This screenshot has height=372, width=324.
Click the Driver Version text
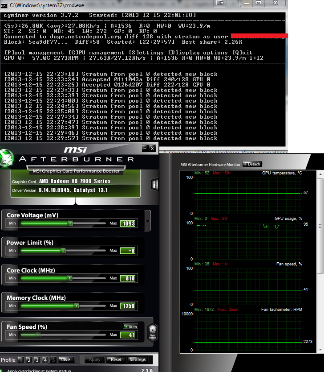73,190
